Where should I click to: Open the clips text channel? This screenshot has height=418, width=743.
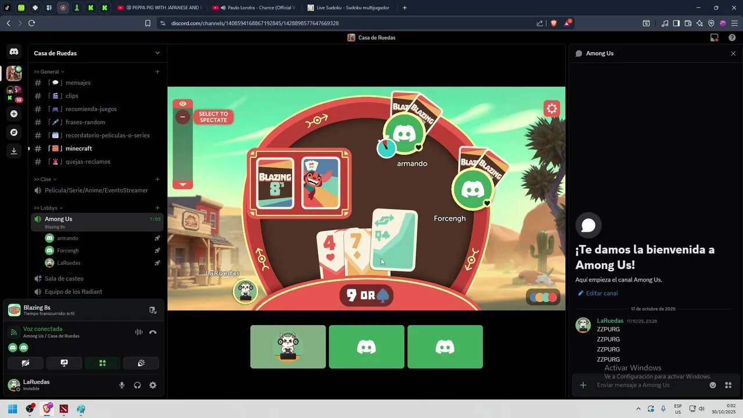pos(97,96)
